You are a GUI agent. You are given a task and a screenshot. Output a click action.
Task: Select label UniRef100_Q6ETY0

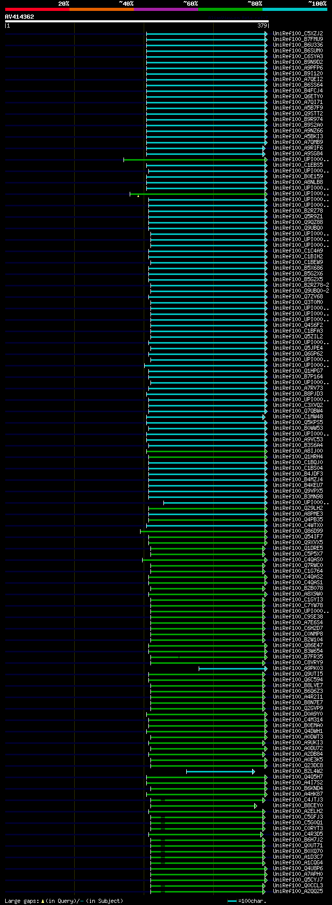298,97
